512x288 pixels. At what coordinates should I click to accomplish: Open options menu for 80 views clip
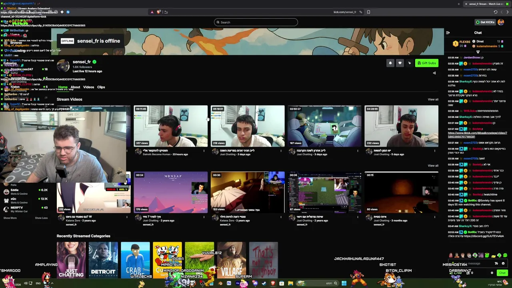434,217
